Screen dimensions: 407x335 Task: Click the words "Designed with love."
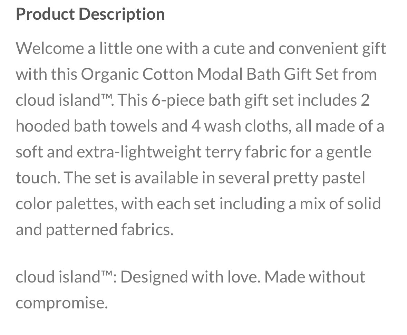click(190, 277)
